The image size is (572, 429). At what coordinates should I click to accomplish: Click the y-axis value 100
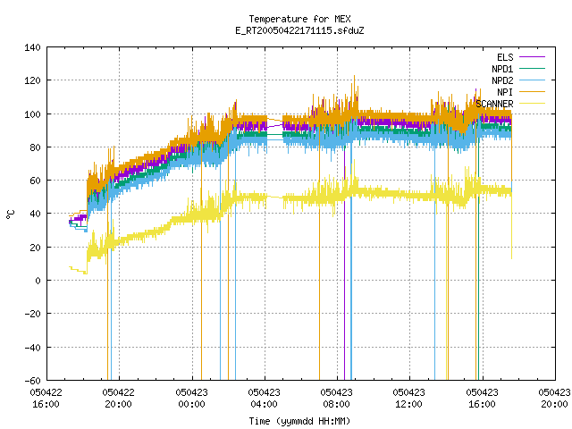pyautogui.click(x=32, y=114)
